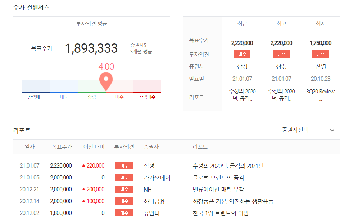Click the 최고 column header
This screenshot has width=349, height=224.
click(281, 24)
